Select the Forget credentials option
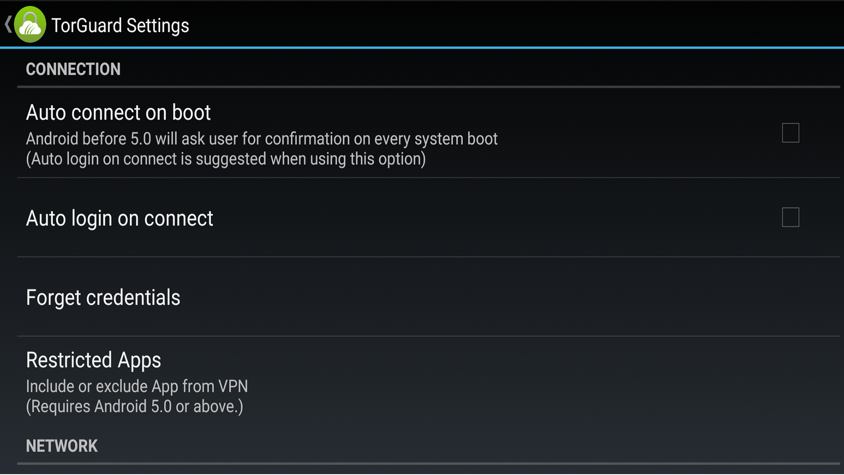Viewport: 844px width, 475px height. 103,298
